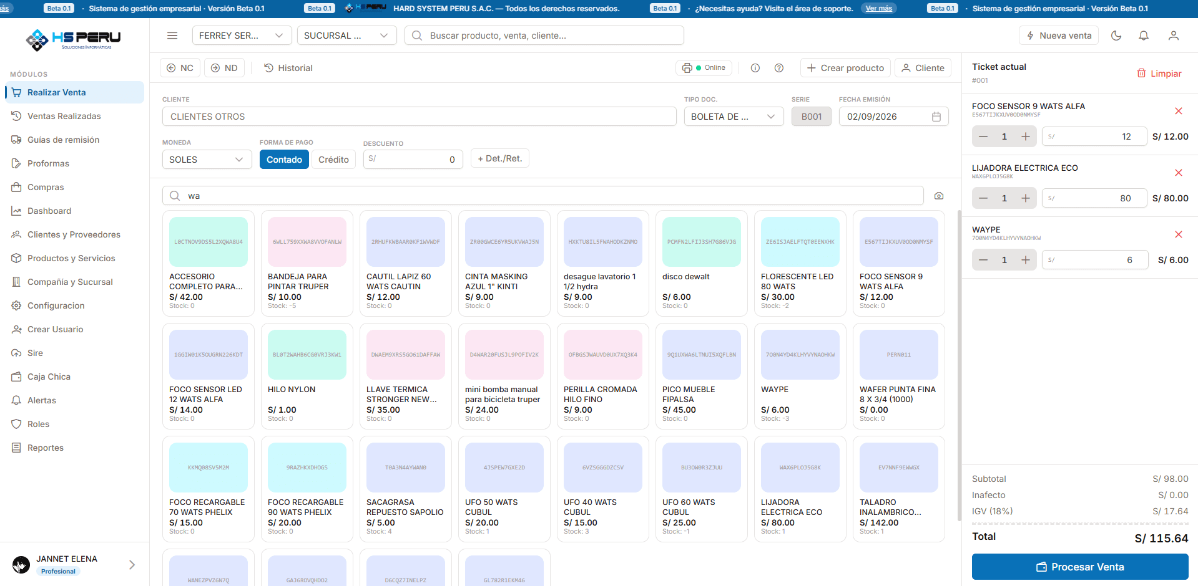The width and height of the screenshot is (1198, 586).
Task: Remove WAYPE from ticket
Action: (1179, 234)
